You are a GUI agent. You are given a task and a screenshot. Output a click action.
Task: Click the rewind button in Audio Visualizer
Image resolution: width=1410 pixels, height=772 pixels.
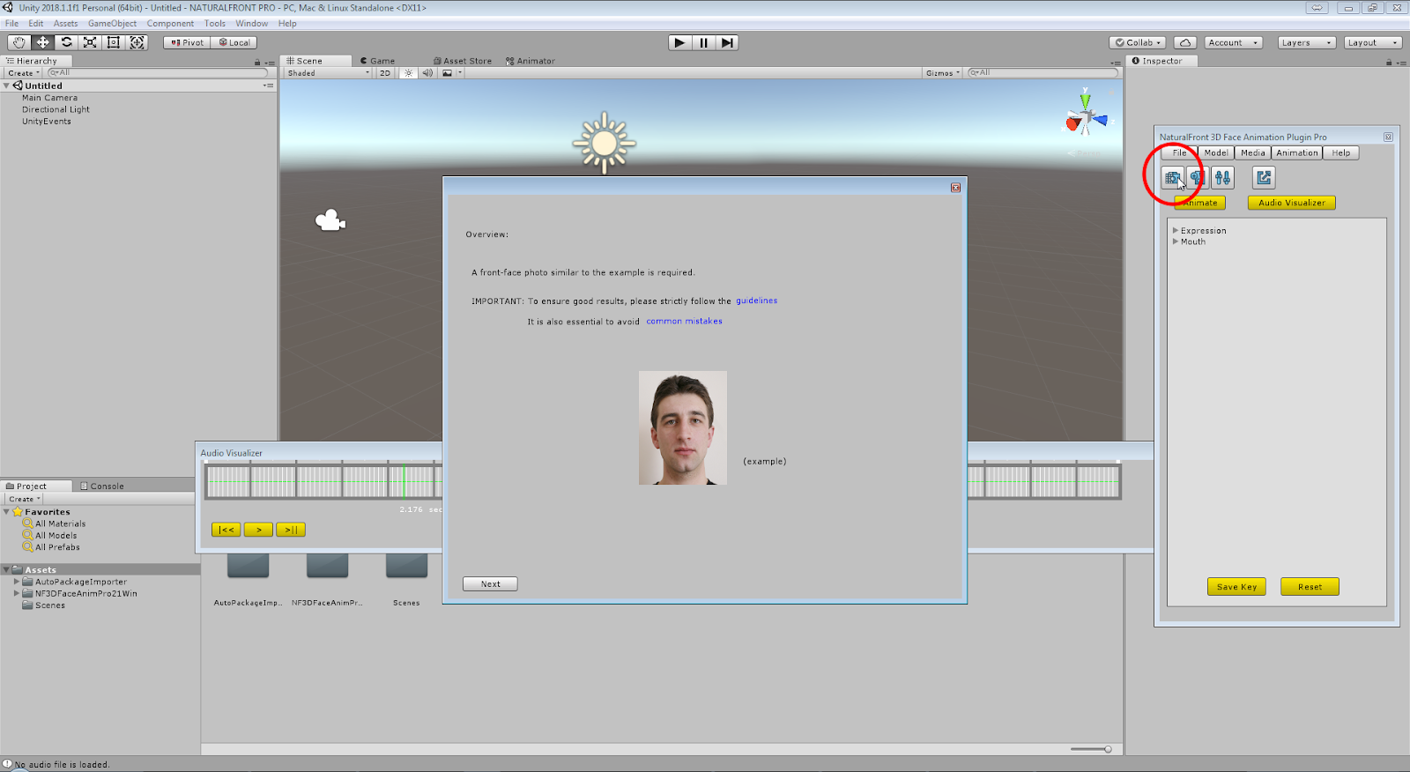click(x=226, y=530)
